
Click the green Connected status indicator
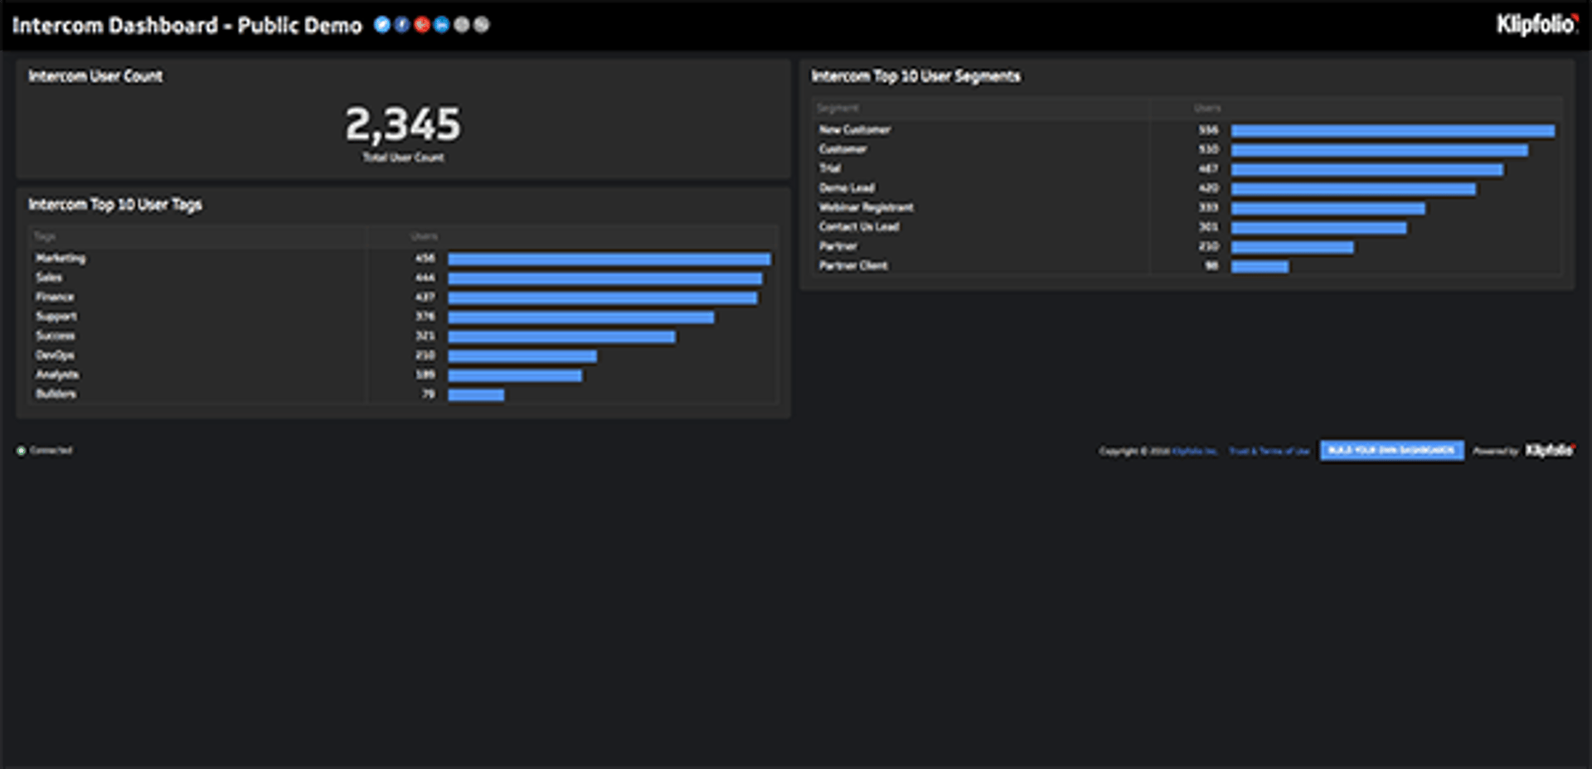point(22,451)
